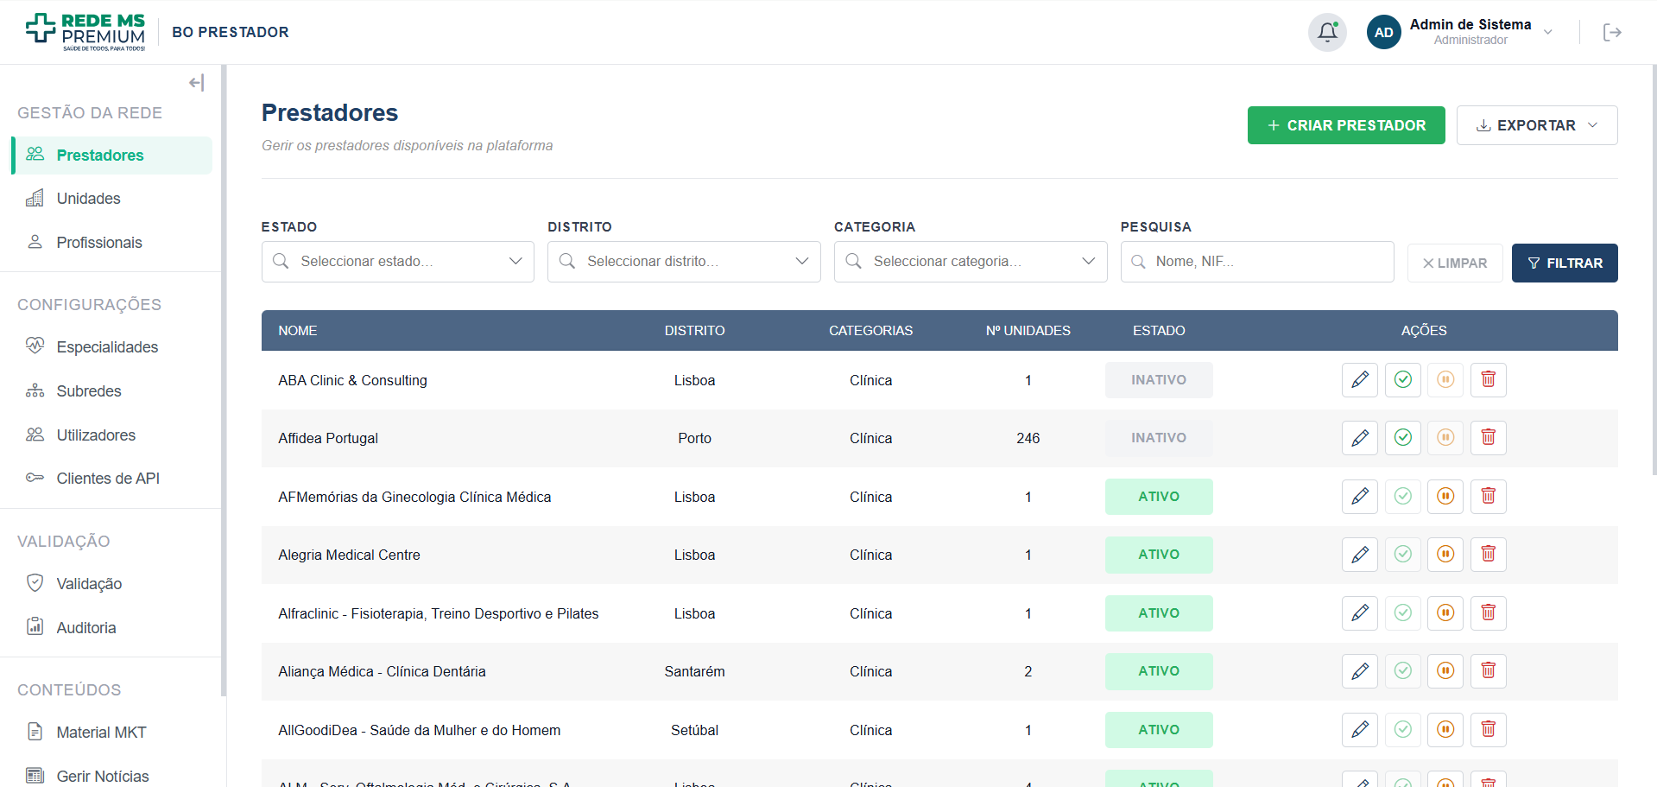Edit Alegria Medical Centre entry
Viewport: 1657px width, 787px height.
pos(1360,555)
